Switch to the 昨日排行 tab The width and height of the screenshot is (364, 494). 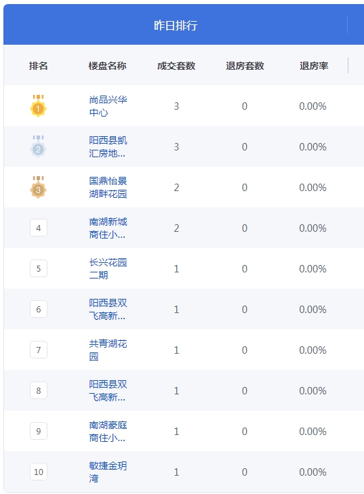click(x=176, y=25)
